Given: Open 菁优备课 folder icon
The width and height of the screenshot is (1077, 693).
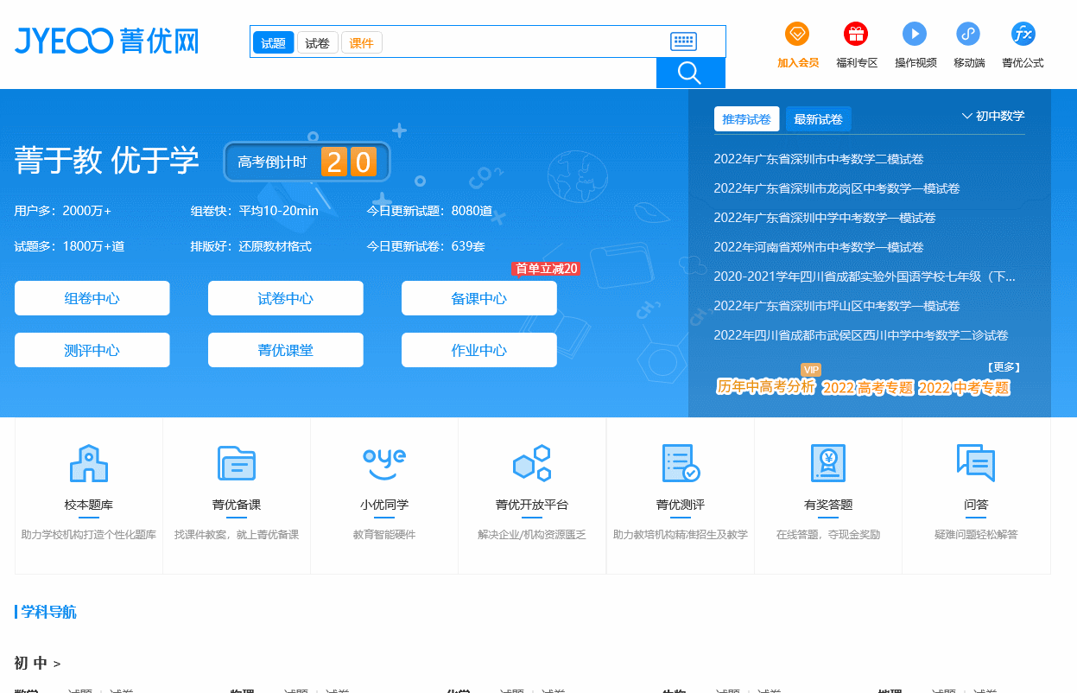Looking at the screenshot, I should [x=237, y=464].
